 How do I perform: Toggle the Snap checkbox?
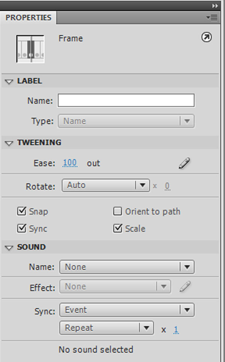(x=21, y=212)
